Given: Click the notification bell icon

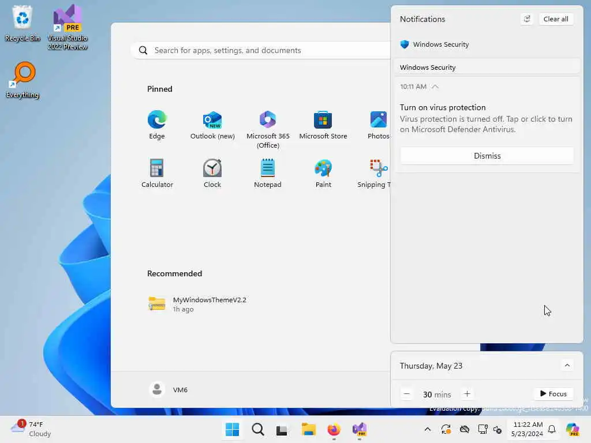Looking at the screenshot, I should coord(552,429).
